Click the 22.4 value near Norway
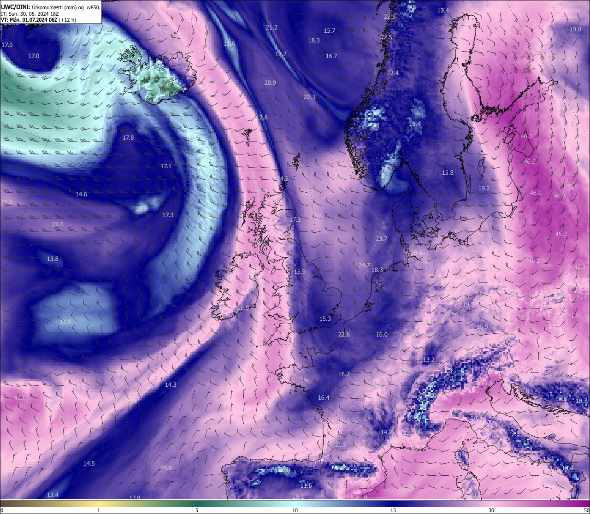The width and height of the screenshot is (590, 514). (393, 73)
